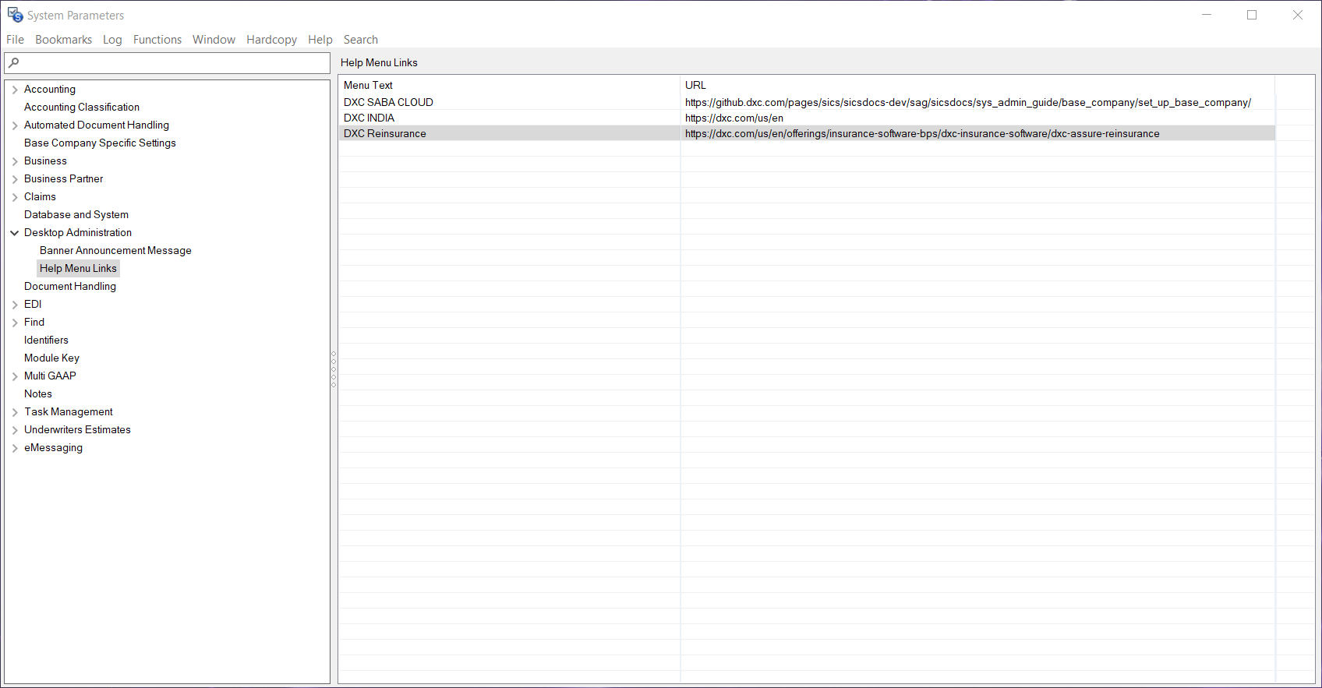Click the dxc-assure-reinsurance URL cell
This screenshot has height=688, width=1322.
point(977,133)
